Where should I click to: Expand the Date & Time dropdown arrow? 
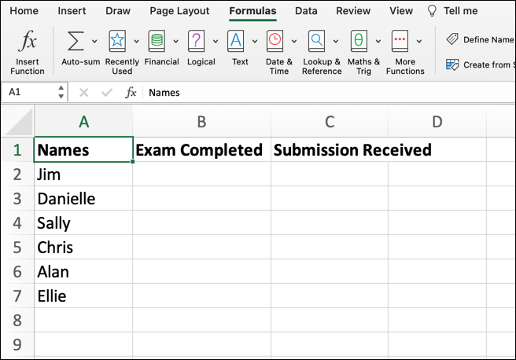(294, 41)
